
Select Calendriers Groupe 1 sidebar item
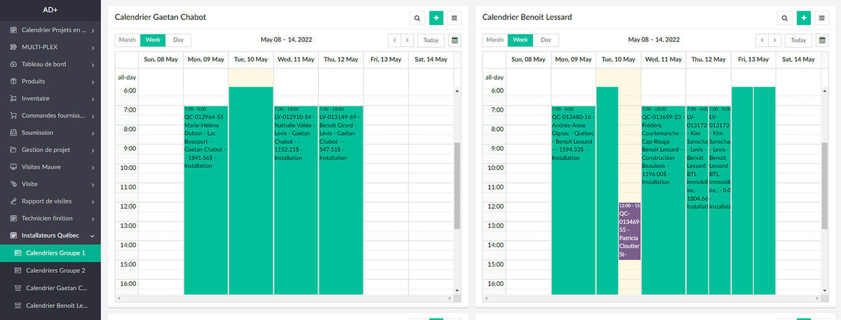tap(55, 253)
